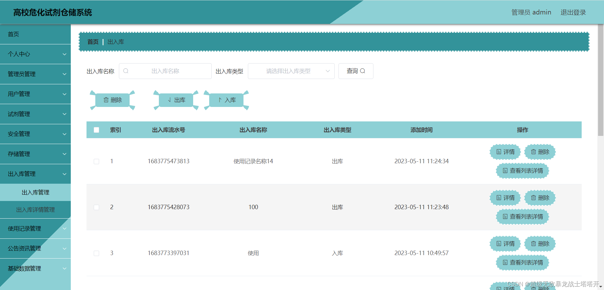The image size is (604, 290).
Task: Click the 出入库名称 input field
Action: (165, 71)
